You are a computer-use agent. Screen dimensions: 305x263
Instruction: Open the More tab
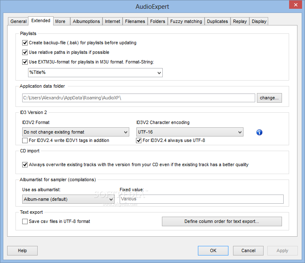(62, 21)
